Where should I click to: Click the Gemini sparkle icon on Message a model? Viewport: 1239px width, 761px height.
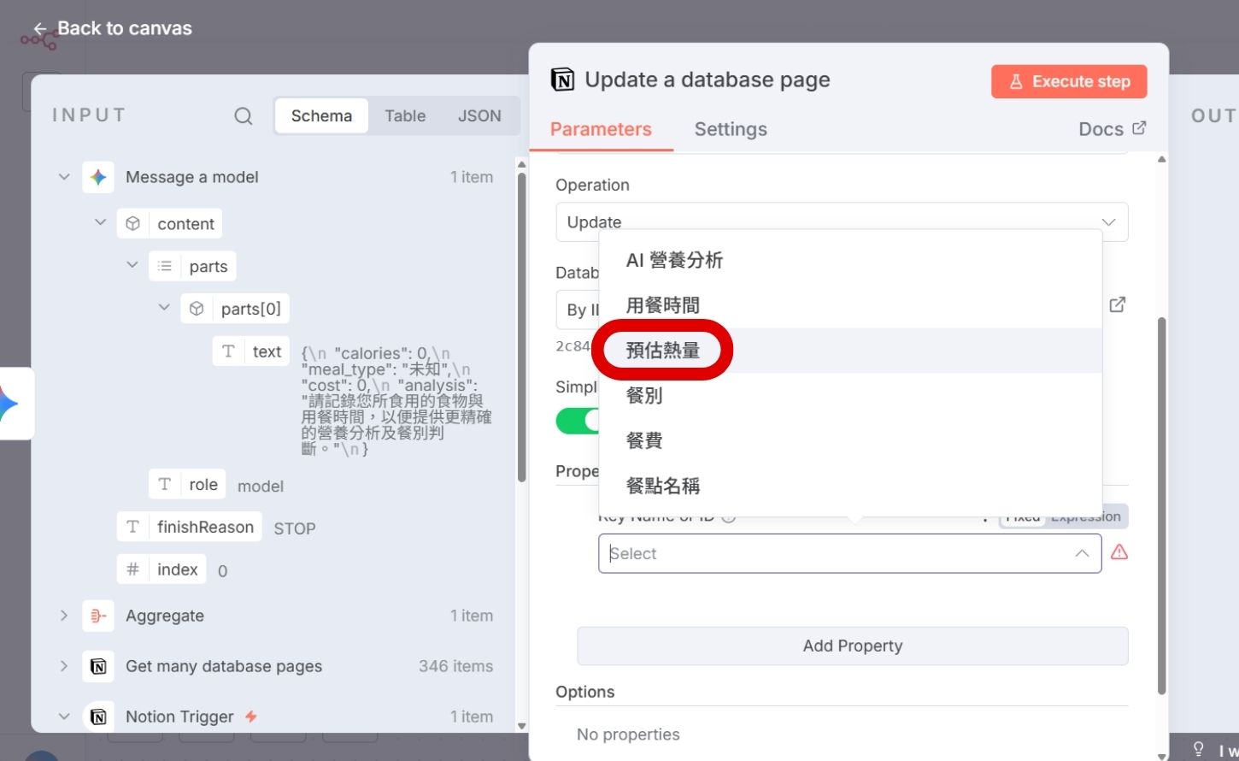click(97, 177)
